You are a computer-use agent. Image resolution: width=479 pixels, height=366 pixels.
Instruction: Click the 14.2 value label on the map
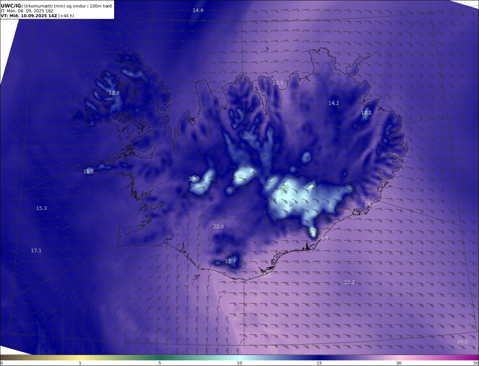tap(334, 103)
